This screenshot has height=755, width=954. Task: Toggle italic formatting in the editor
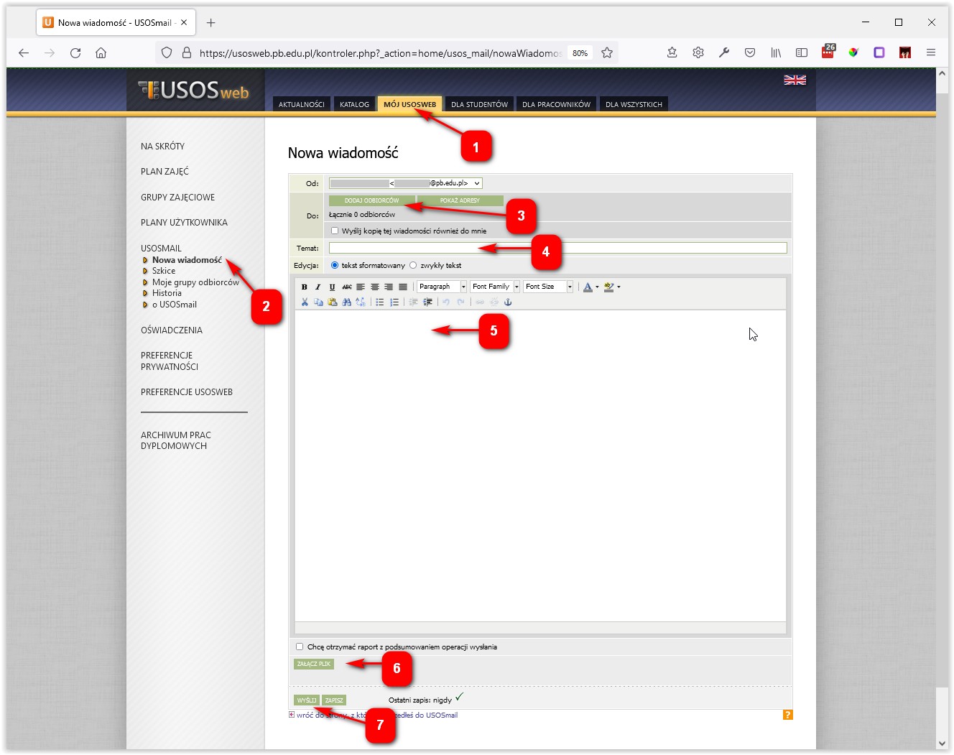coord(318,287)
